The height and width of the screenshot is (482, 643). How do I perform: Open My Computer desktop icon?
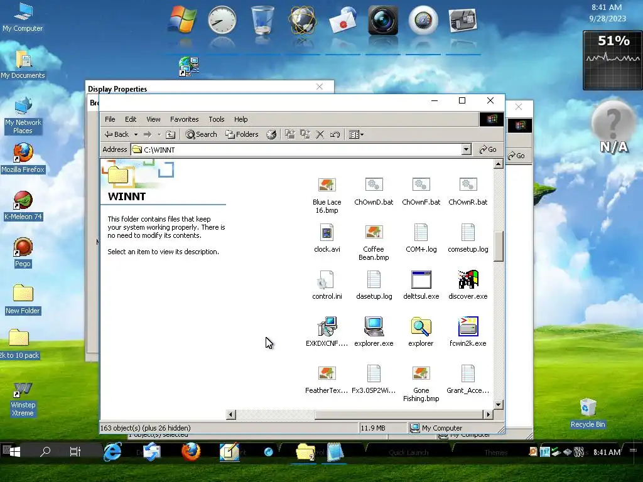(x=23, y=17)
